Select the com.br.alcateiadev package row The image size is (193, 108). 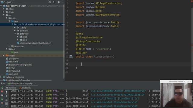[32, 24]
